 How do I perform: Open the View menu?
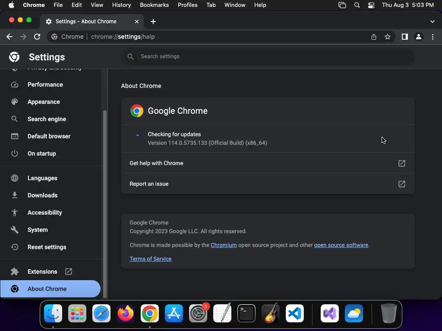coord(97,5)
